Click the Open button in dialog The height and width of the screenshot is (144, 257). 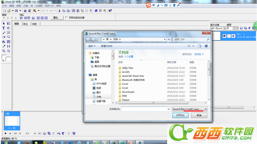(180, 115)
